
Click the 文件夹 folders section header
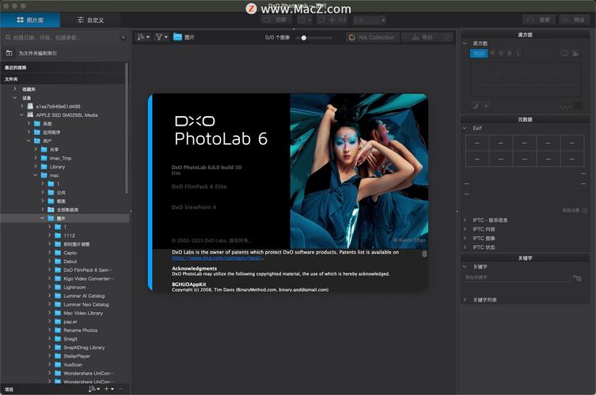[x=63, y=79]
